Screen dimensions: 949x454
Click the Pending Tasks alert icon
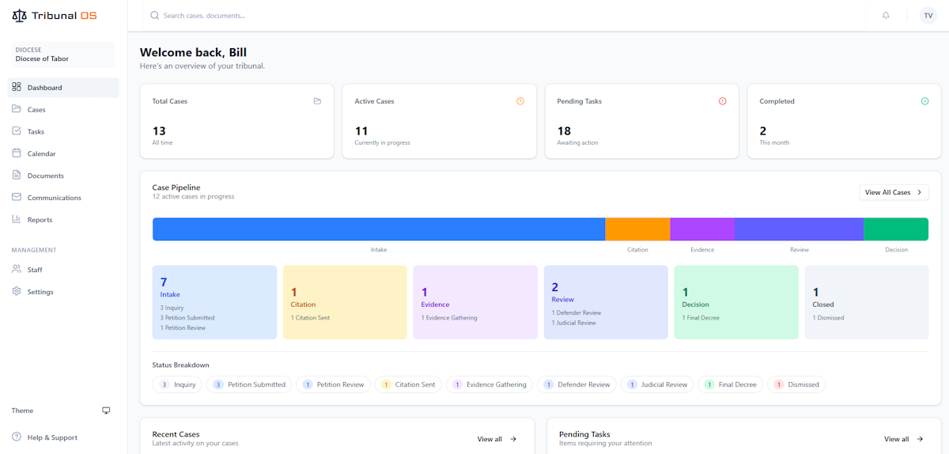[x=722, y=101]
